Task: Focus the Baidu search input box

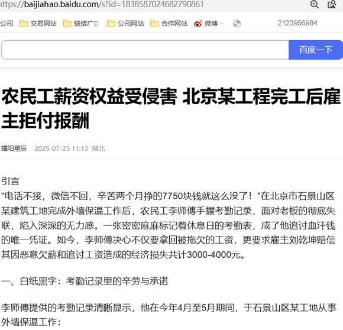Action: (x=145, y=50)
